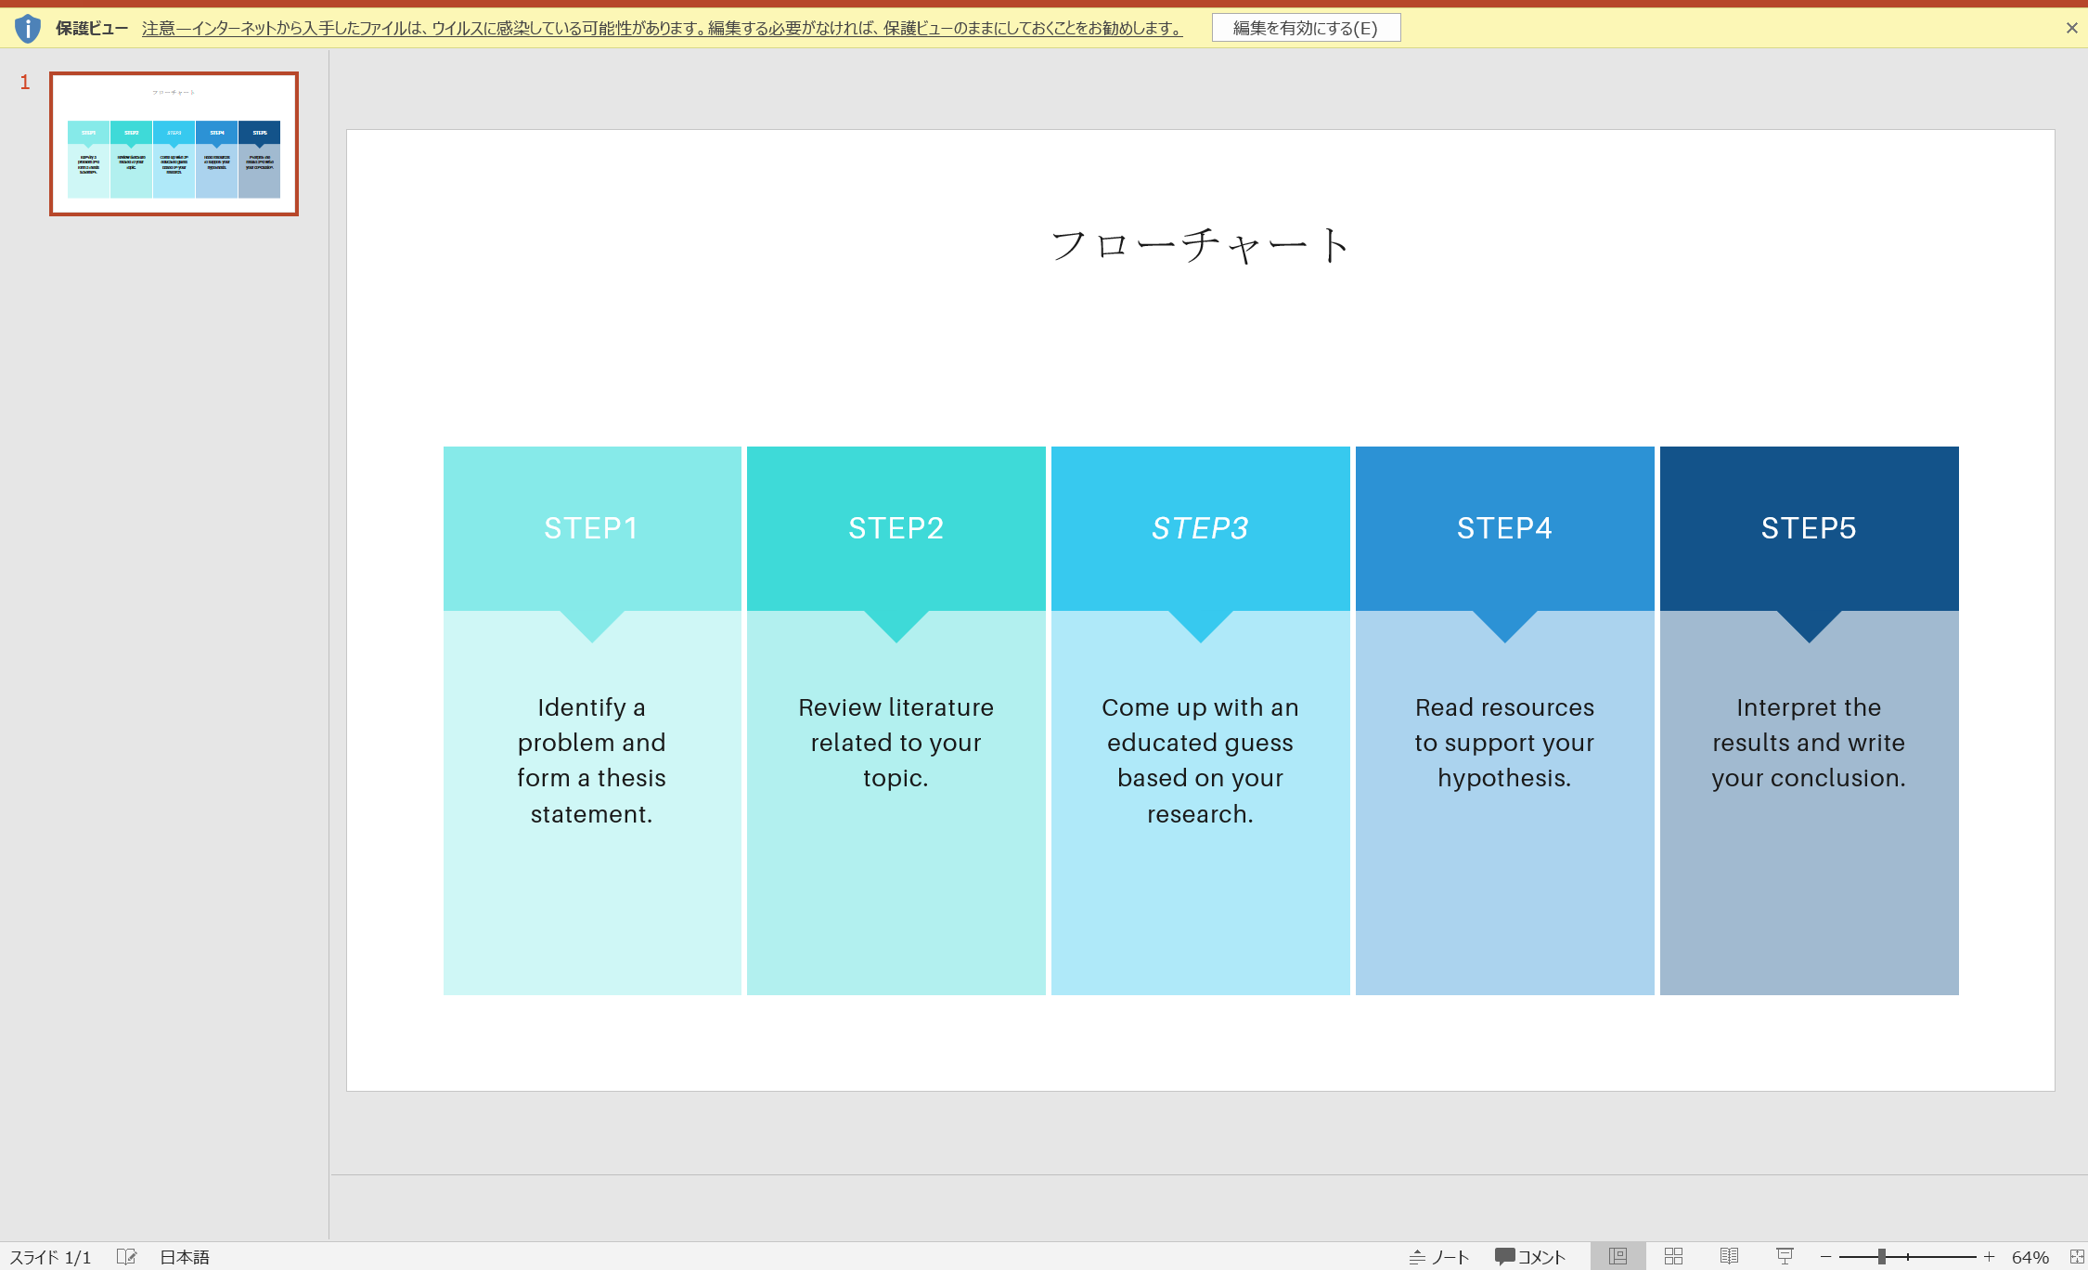Select the 日本語 language indicator
Viewport: 2088px width, 1270px height.
[184, 1256]
